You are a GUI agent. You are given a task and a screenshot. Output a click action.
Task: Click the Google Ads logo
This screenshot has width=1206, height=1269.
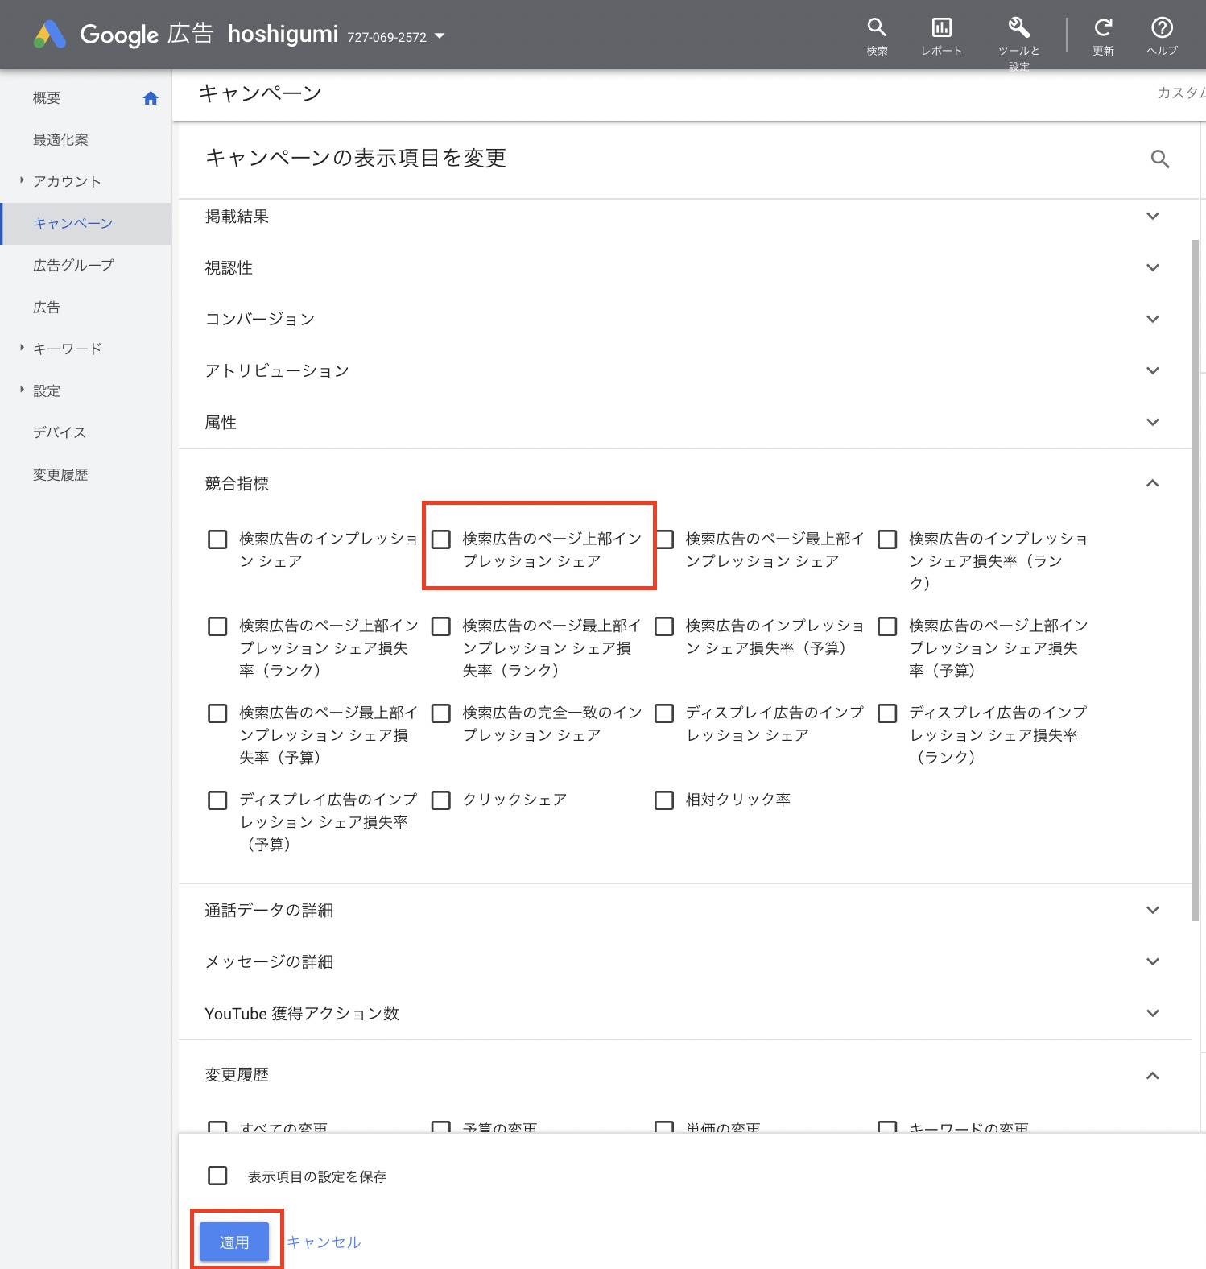pyautogui.click(x=50, y=35)
